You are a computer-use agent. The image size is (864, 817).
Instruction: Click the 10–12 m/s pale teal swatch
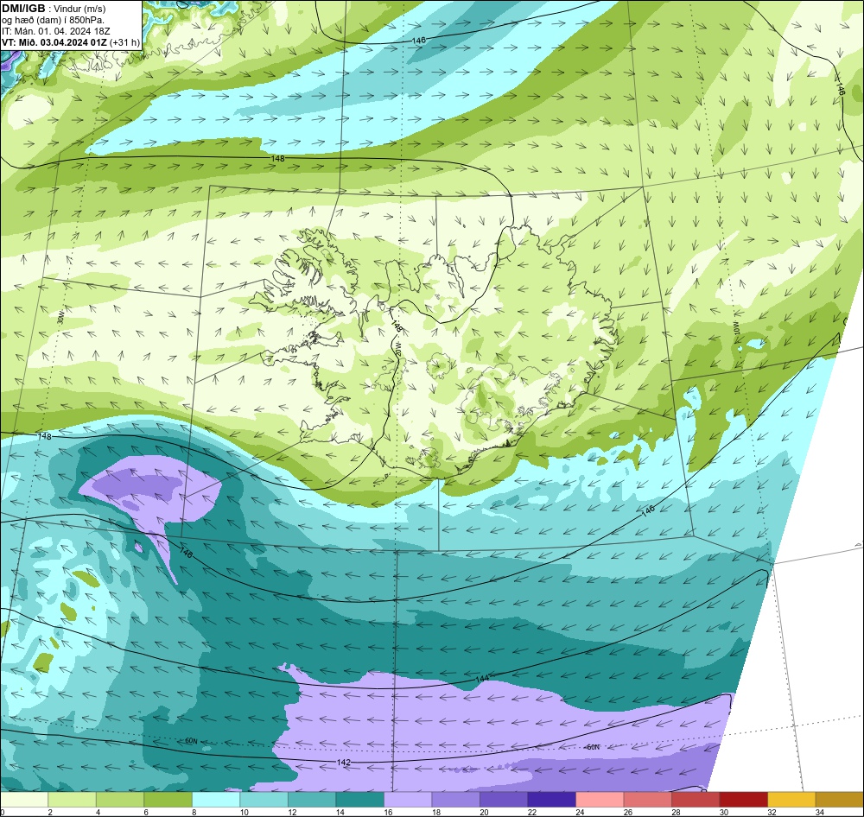[x=264, y=800]
